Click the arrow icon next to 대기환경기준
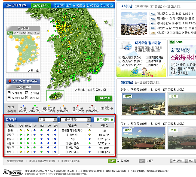The height and width of the screenshot is (177, 196). [x=147, y=57]
